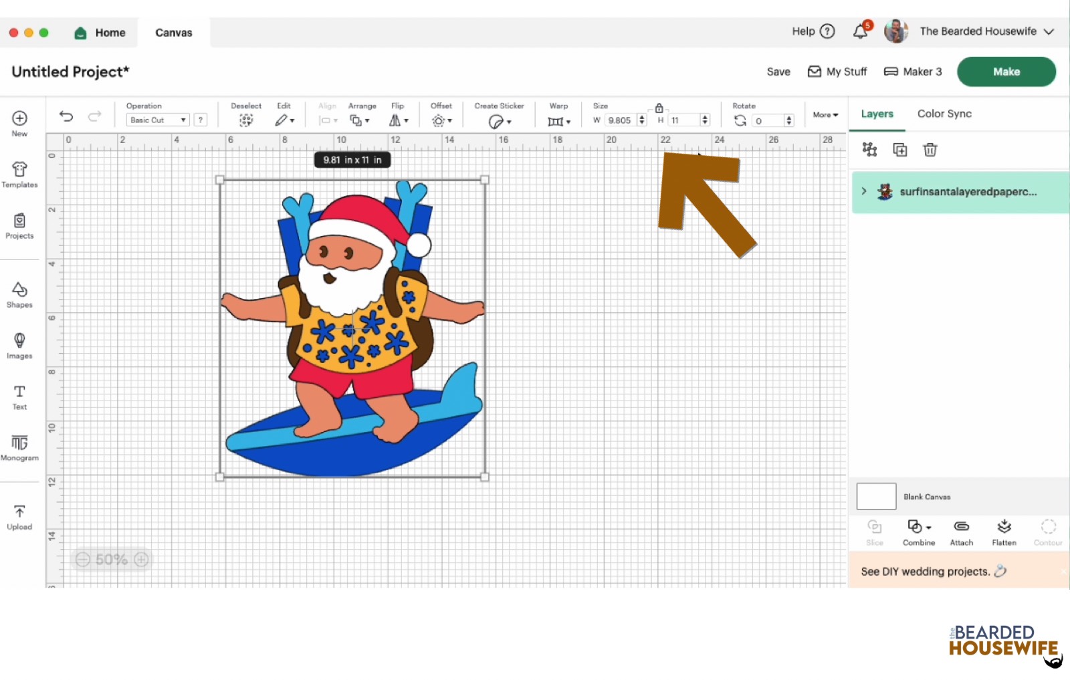Open My Stuff
Image resolution: width=1070 pixels, height=680 pixels.
point(837,72)
